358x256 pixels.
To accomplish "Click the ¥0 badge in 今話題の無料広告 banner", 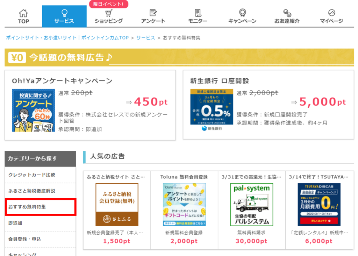I will pos(17,58).
